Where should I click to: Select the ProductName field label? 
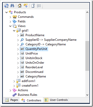pos(35,35)
